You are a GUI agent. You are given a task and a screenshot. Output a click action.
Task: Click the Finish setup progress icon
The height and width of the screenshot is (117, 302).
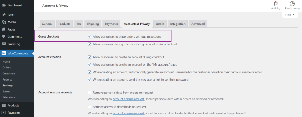pyautogui.click(x=292, y=4)
